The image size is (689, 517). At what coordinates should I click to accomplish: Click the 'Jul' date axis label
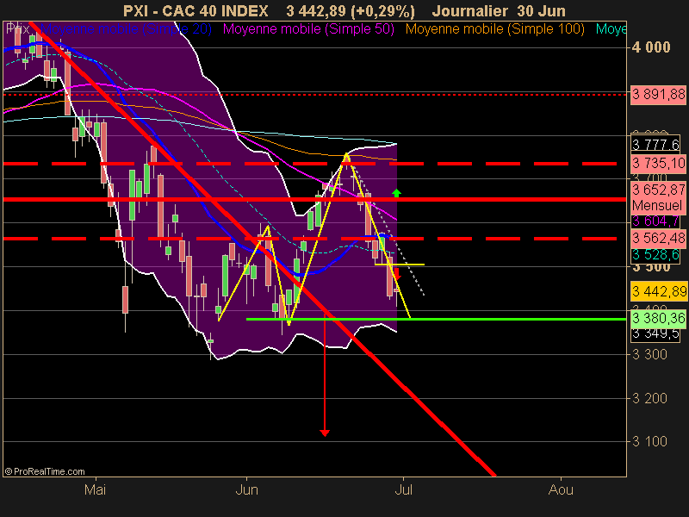(403, 489)
